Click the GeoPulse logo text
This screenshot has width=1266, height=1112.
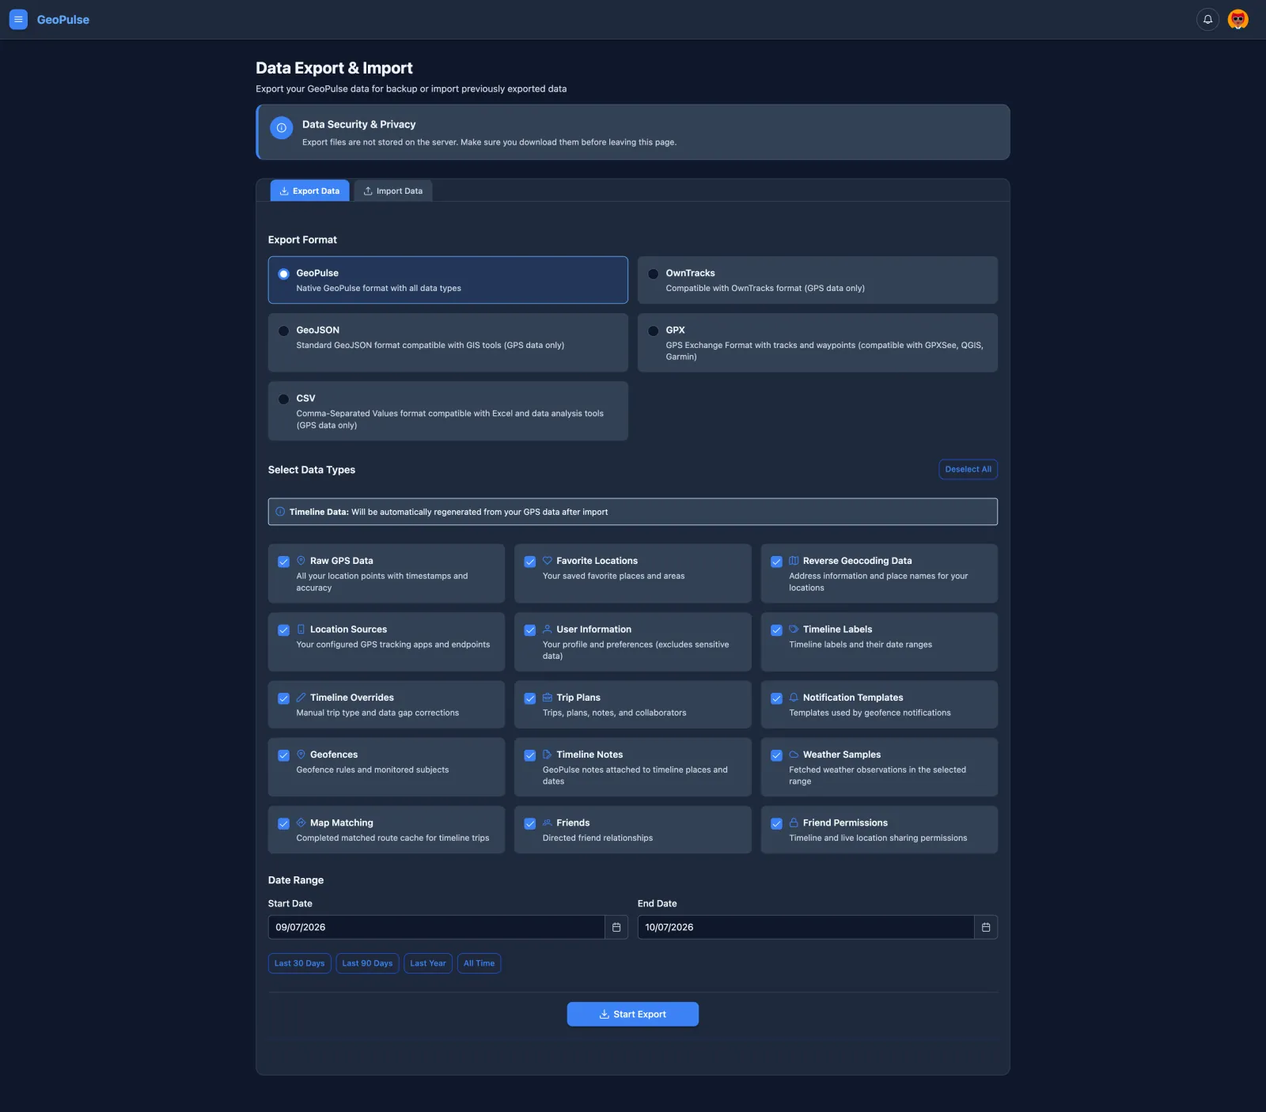coord(63,20)
